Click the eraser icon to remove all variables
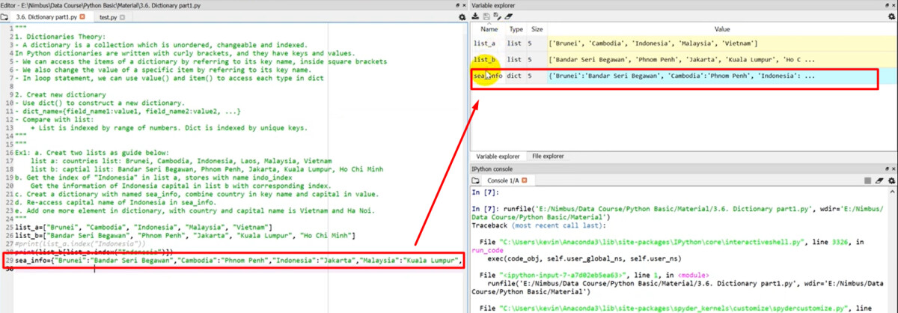Viewport: 898px width, 313px height. point(510,16)
